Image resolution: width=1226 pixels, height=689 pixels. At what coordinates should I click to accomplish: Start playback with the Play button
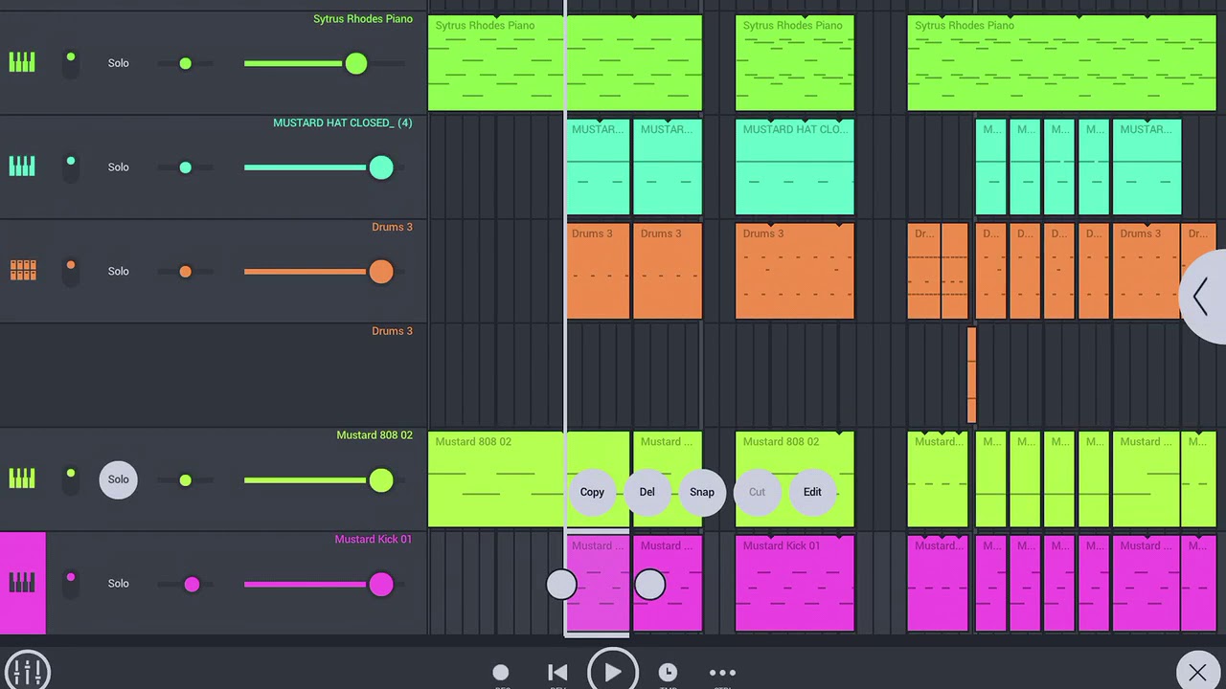(x=613, y=672)
